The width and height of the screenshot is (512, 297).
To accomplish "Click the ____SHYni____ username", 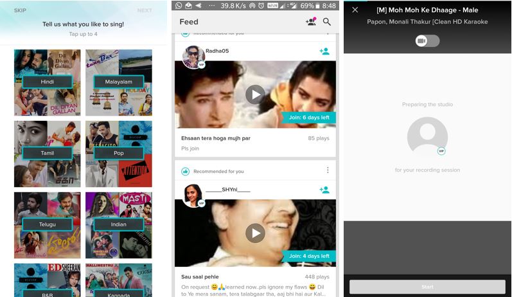I will [228, 190].
